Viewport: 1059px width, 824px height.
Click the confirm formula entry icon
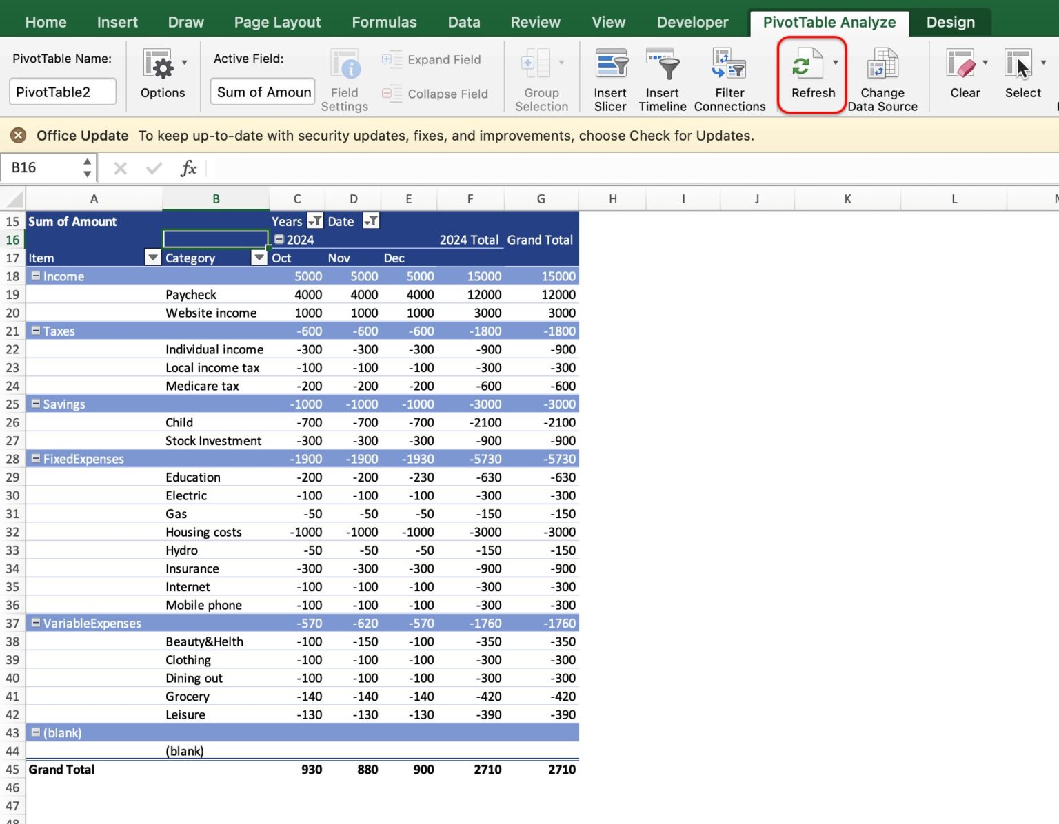click(154, 168)
